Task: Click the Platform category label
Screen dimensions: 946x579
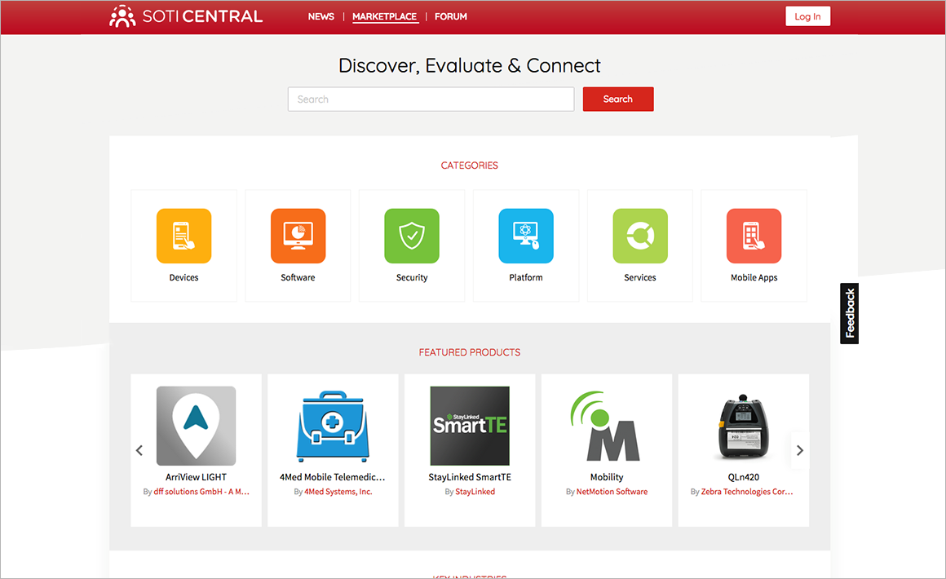Action: (526, 277)
